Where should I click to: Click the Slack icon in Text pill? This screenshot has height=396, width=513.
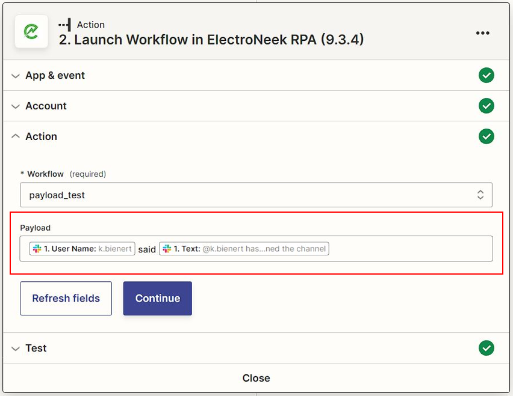pos(167,249)
